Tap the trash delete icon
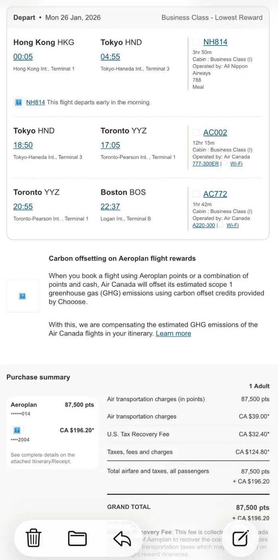Screen dimensions: 278x560 pyautogui.click(x=33, y=539)
